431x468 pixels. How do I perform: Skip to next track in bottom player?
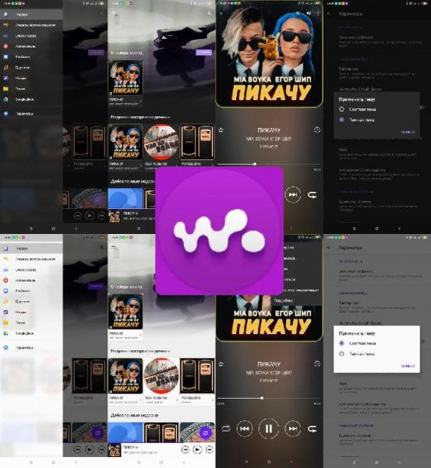tap(293, 428)
